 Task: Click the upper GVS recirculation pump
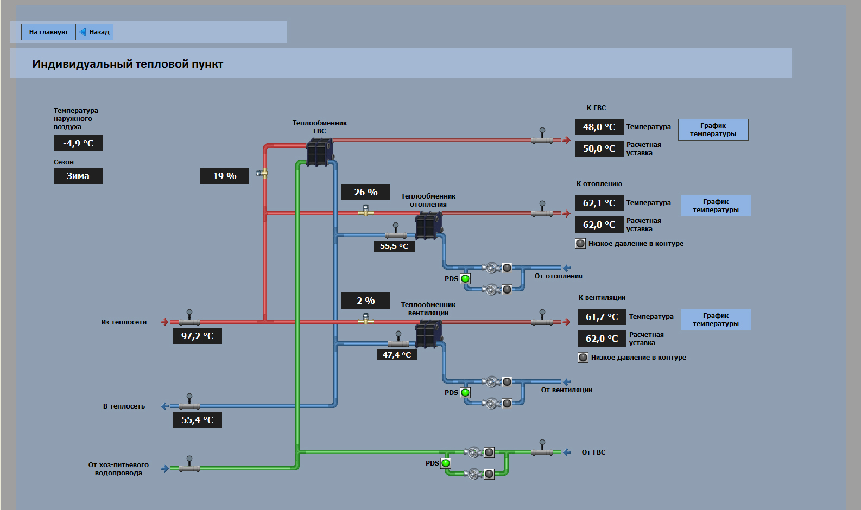[473, 452]
